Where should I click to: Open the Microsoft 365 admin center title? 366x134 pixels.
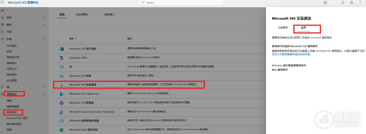pyautogui.click(x=23, y=3)
